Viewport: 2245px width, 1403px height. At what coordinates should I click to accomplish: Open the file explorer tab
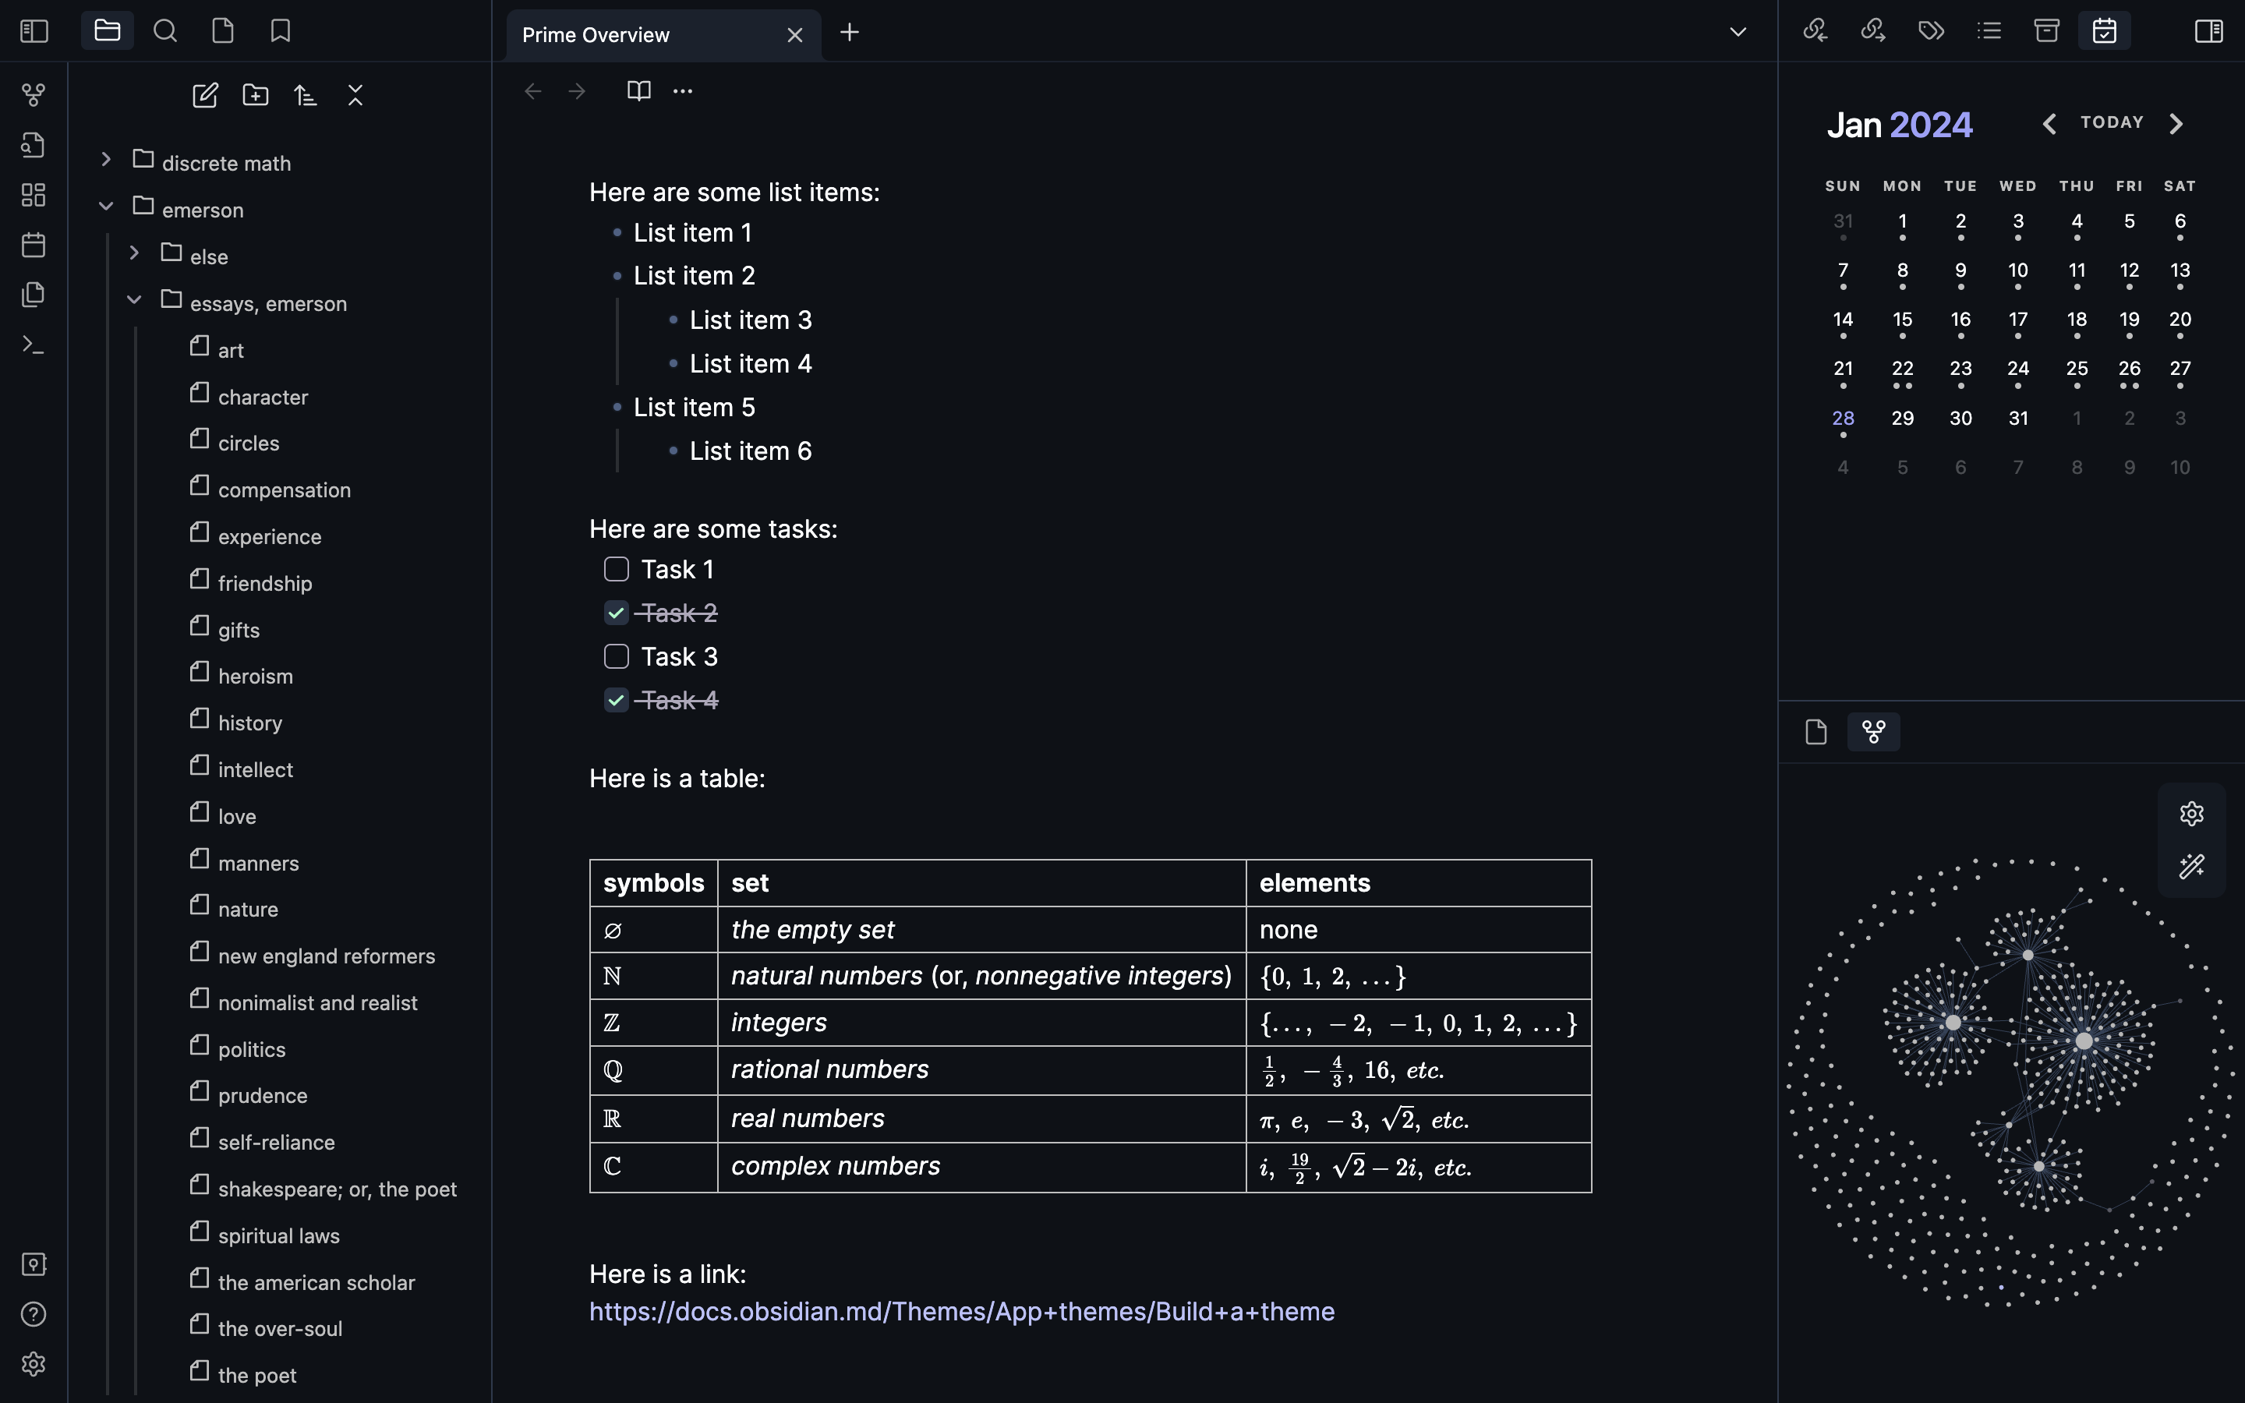108,31
